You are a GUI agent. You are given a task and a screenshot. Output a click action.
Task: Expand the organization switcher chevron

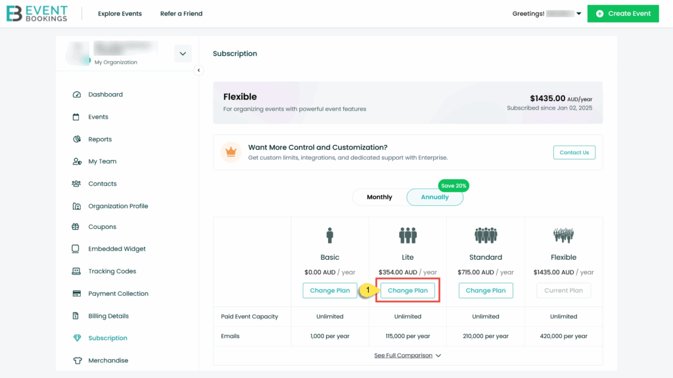tap(183, 54)
